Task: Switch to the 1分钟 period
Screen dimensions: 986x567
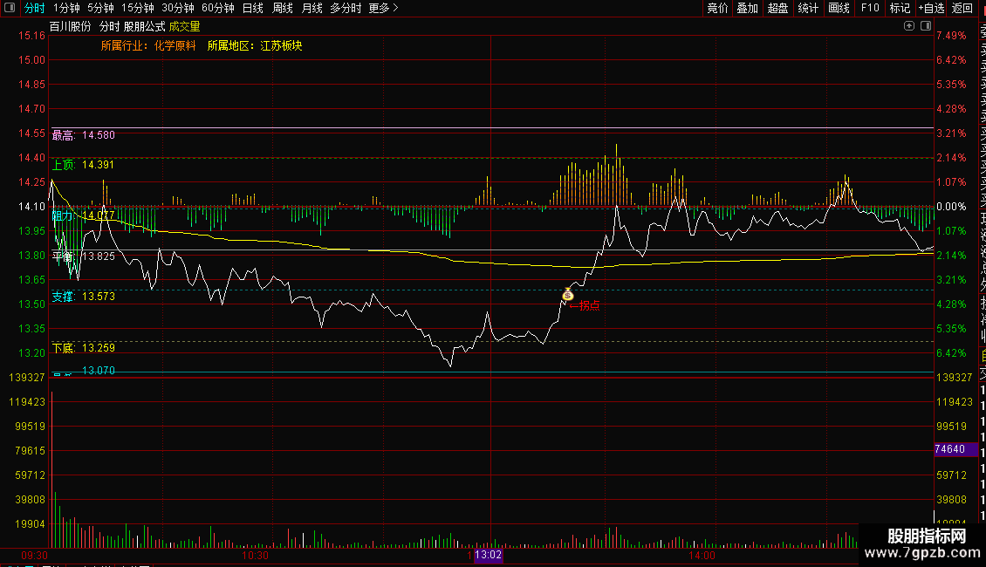Action: (x=66, y=8)
